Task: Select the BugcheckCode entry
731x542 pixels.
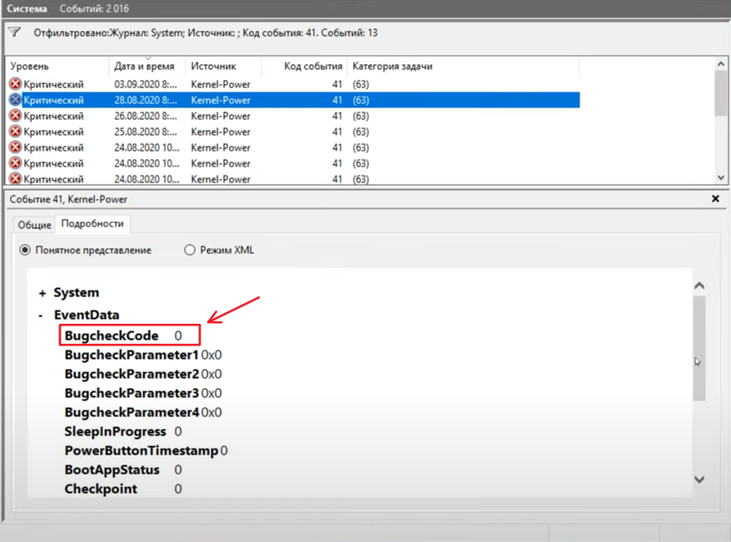Action: (112, 335)
